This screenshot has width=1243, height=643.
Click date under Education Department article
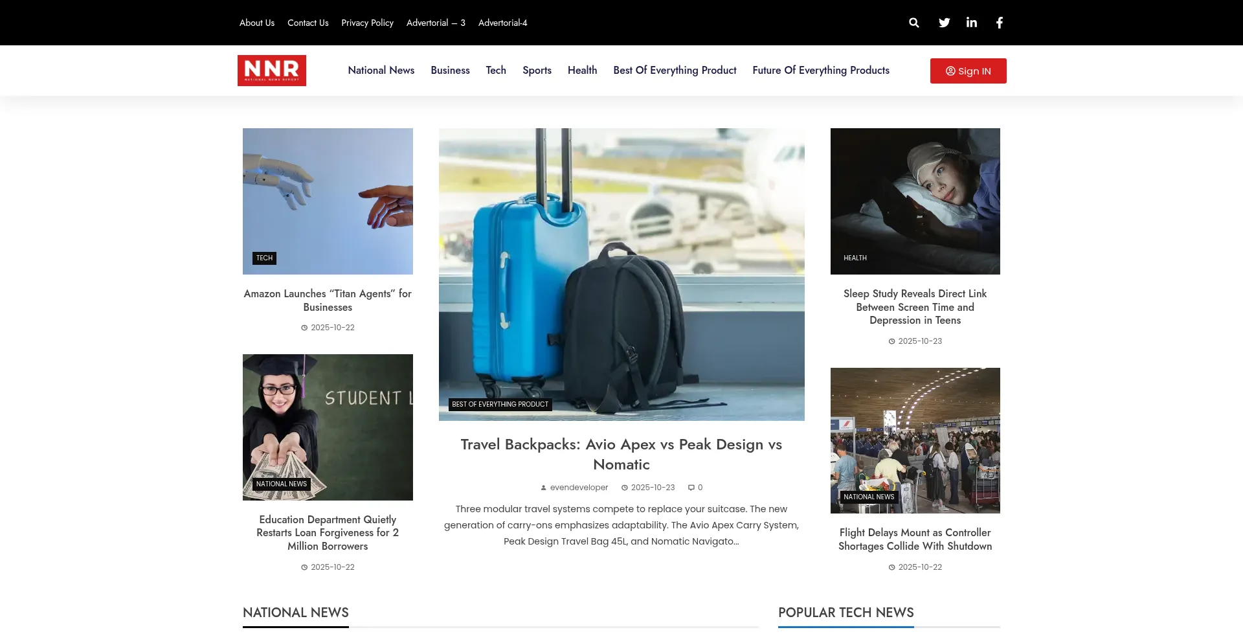coord(328,567)
